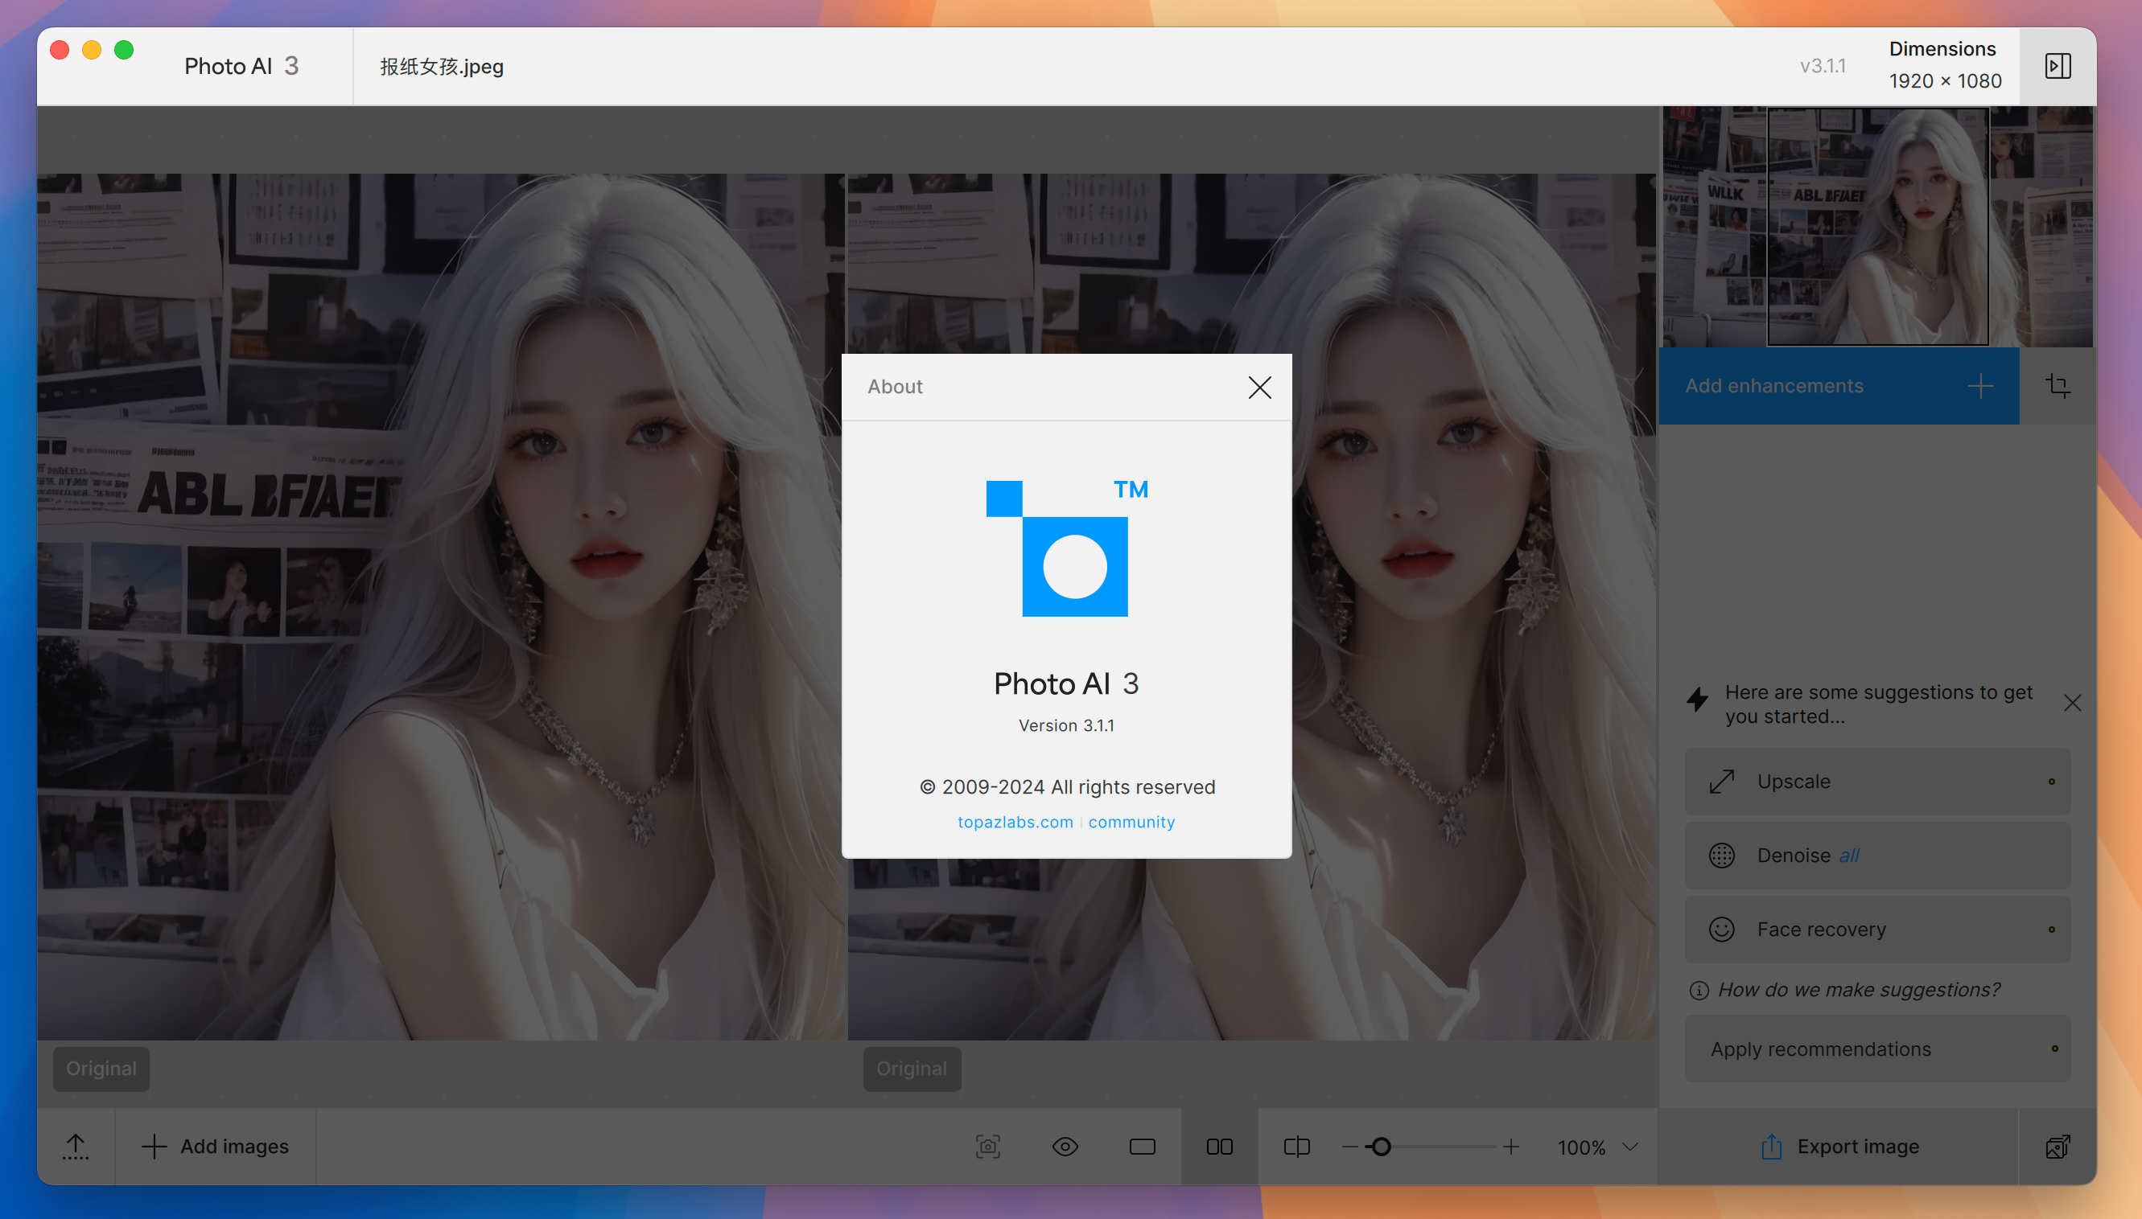Toggle single-image view icon
The width and height of the screenshot is (2142, 1219).
click(x=1146, y=1147)
